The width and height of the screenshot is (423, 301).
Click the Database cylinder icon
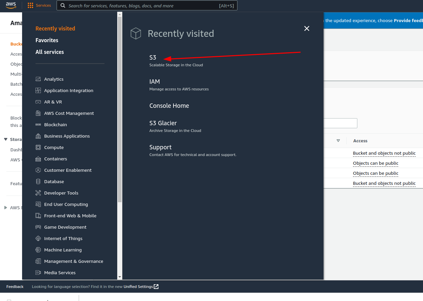point(38,181)
